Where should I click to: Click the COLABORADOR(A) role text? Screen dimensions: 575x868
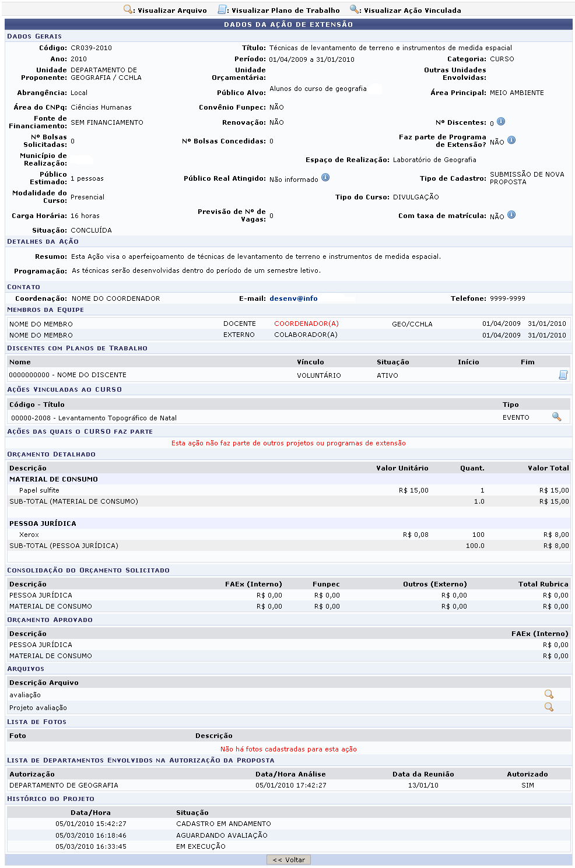coord(306,335)
